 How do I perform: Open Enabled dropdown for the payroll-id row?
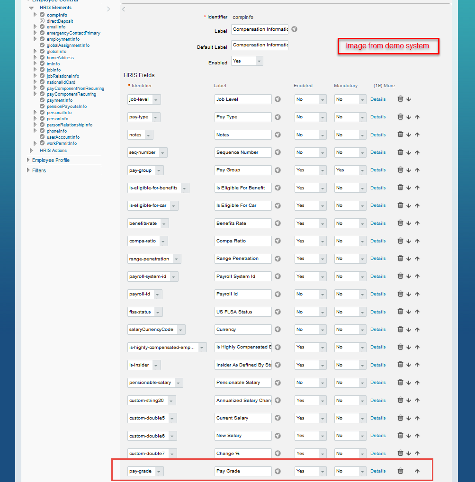(310, 294)
